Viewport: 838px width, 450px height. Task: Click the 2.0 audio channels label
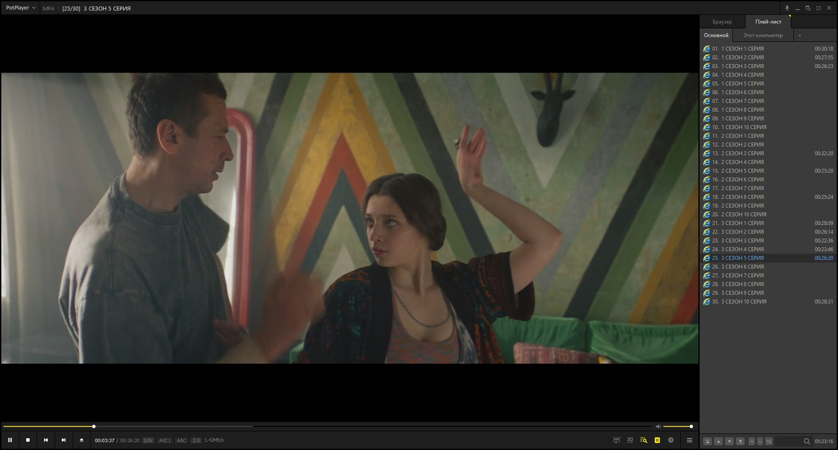(x=196, y=440)
